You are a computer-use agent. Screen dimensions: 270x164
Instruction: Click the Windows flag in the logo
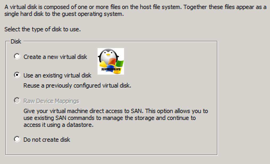tap(119, 64)
